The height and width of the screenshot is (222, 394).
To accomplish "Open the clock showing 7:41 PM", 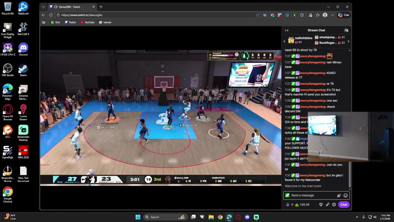I will point(385,217).
